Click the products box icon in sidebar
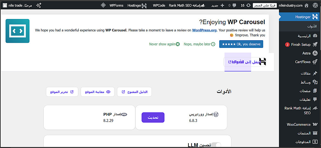This screenshot has height=148, width=321. (x=315, y=133)
